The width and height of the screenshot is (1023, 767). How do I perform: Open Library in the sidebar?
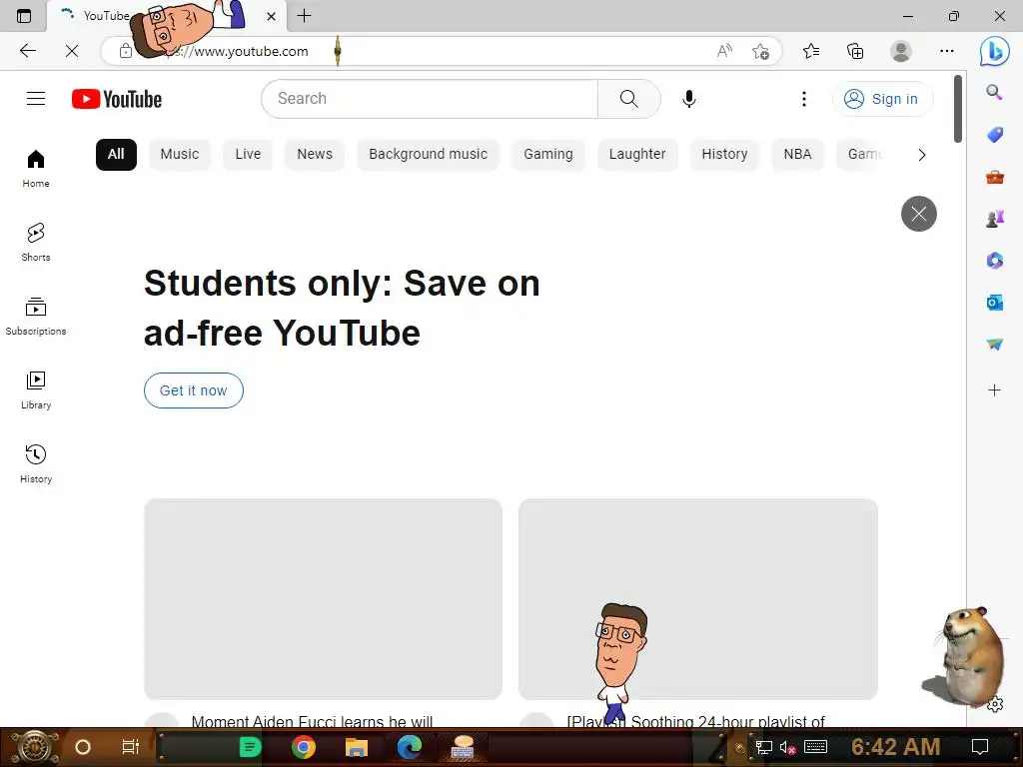[x=36, y=390]
